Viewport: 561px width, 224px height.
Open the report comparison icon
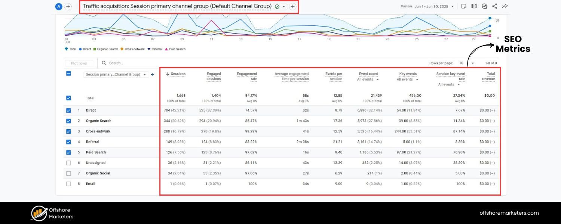[474, 6]
